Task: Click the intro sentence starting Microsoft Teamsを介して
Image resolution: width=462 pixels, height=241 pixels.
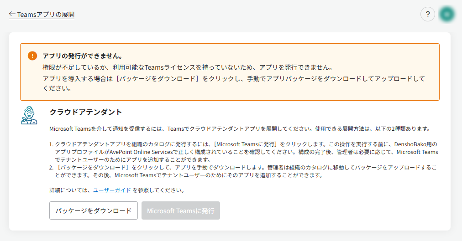Action: (x=241, y=129)
